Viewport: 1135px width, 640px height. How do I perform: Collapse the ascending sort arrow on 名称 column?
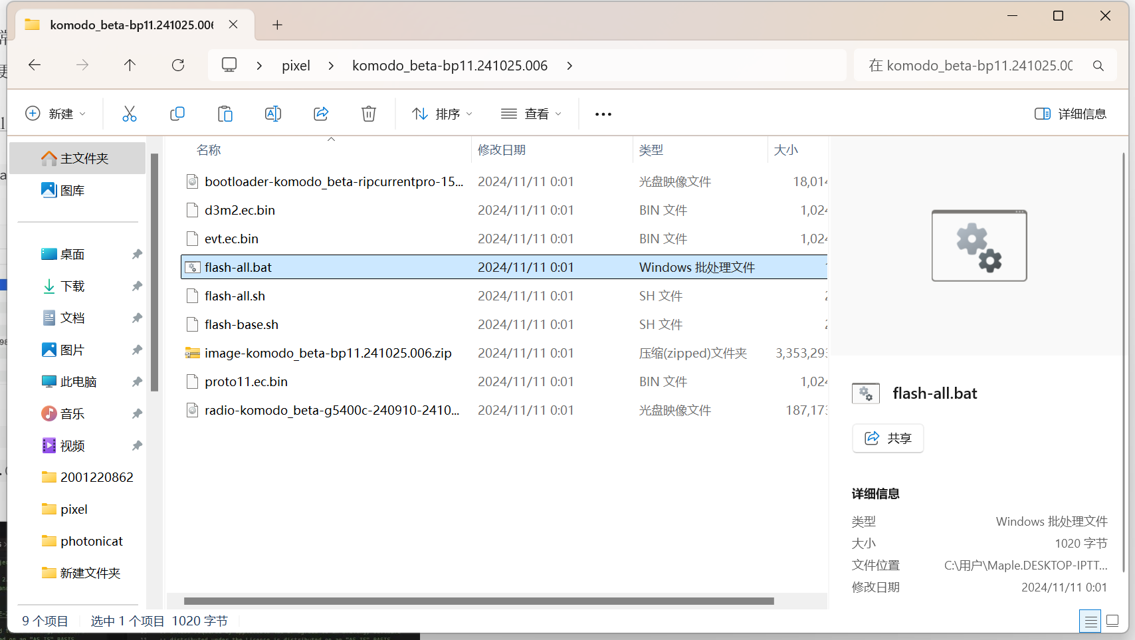(330, 140)
